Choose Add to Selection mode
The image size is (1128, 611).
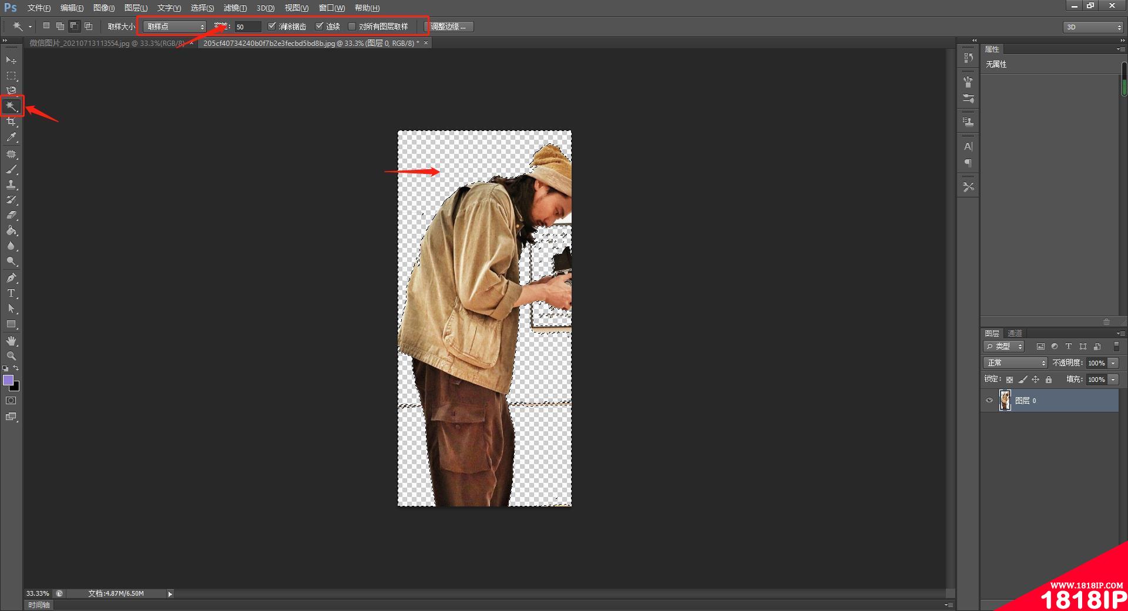60,26
